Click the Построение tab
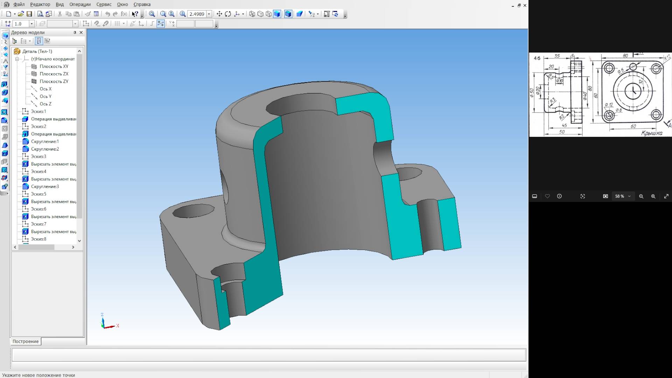Screen dimensions: 672x378 click(26, 341)
